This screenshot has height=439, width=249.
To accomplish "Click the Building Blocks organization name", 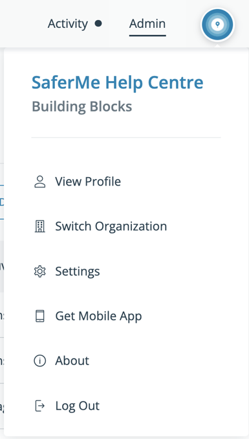I will [x=81, y=106].
